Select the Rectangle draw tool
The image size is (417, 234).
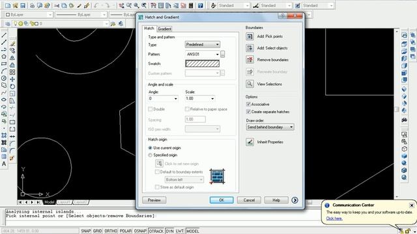tap(4, 64)
